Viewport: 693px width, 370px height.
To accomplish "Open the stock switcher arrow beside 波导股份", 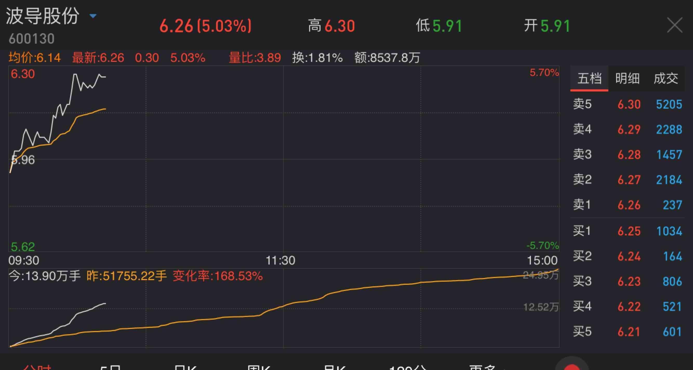I will click(93, 16).
